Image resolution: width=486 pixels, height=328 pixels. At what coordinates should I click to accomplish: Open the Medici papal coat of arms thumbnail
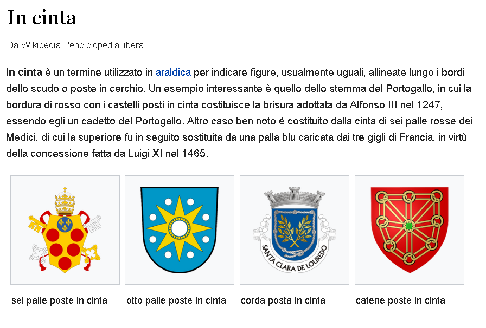(65, 230)
